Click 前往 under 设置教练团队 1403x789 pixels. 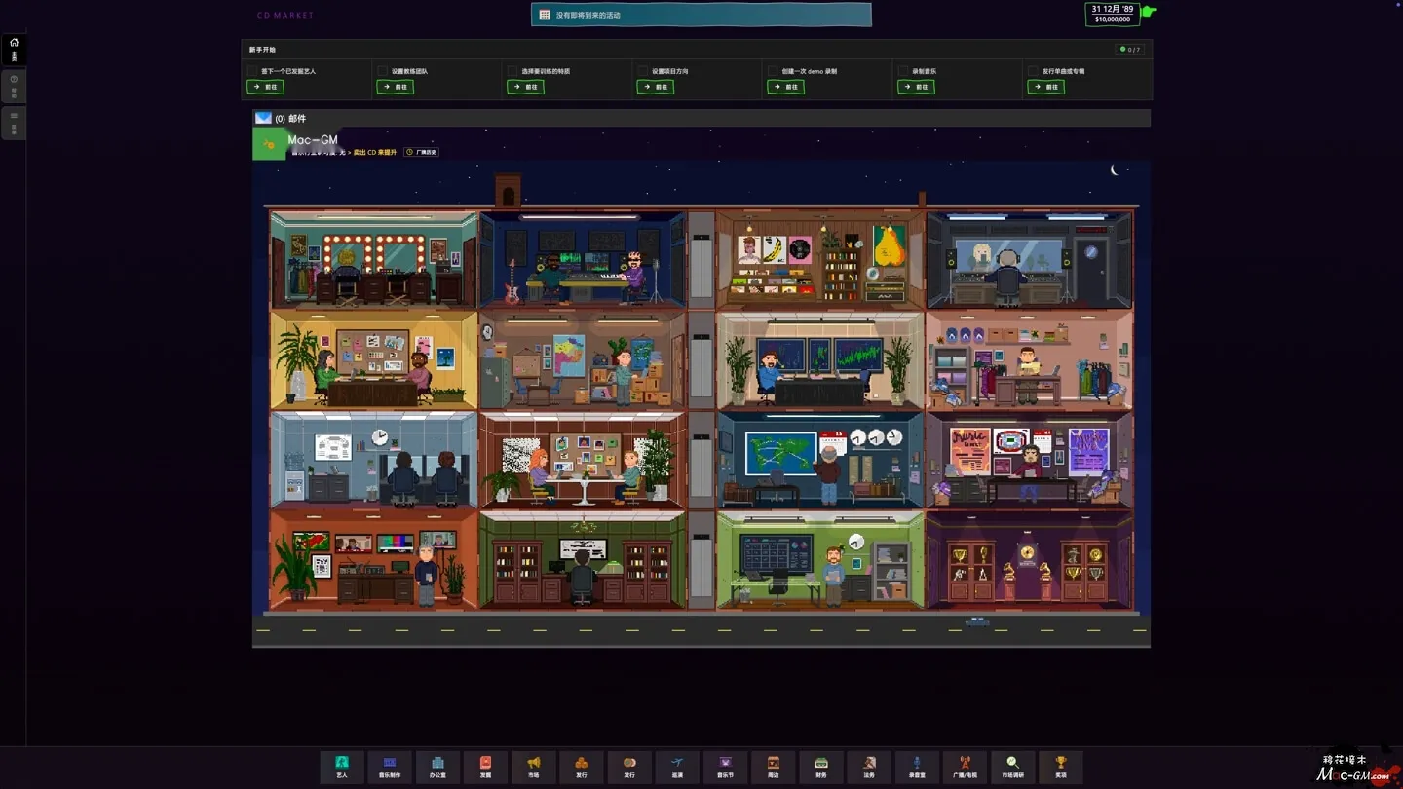[395, 87]
